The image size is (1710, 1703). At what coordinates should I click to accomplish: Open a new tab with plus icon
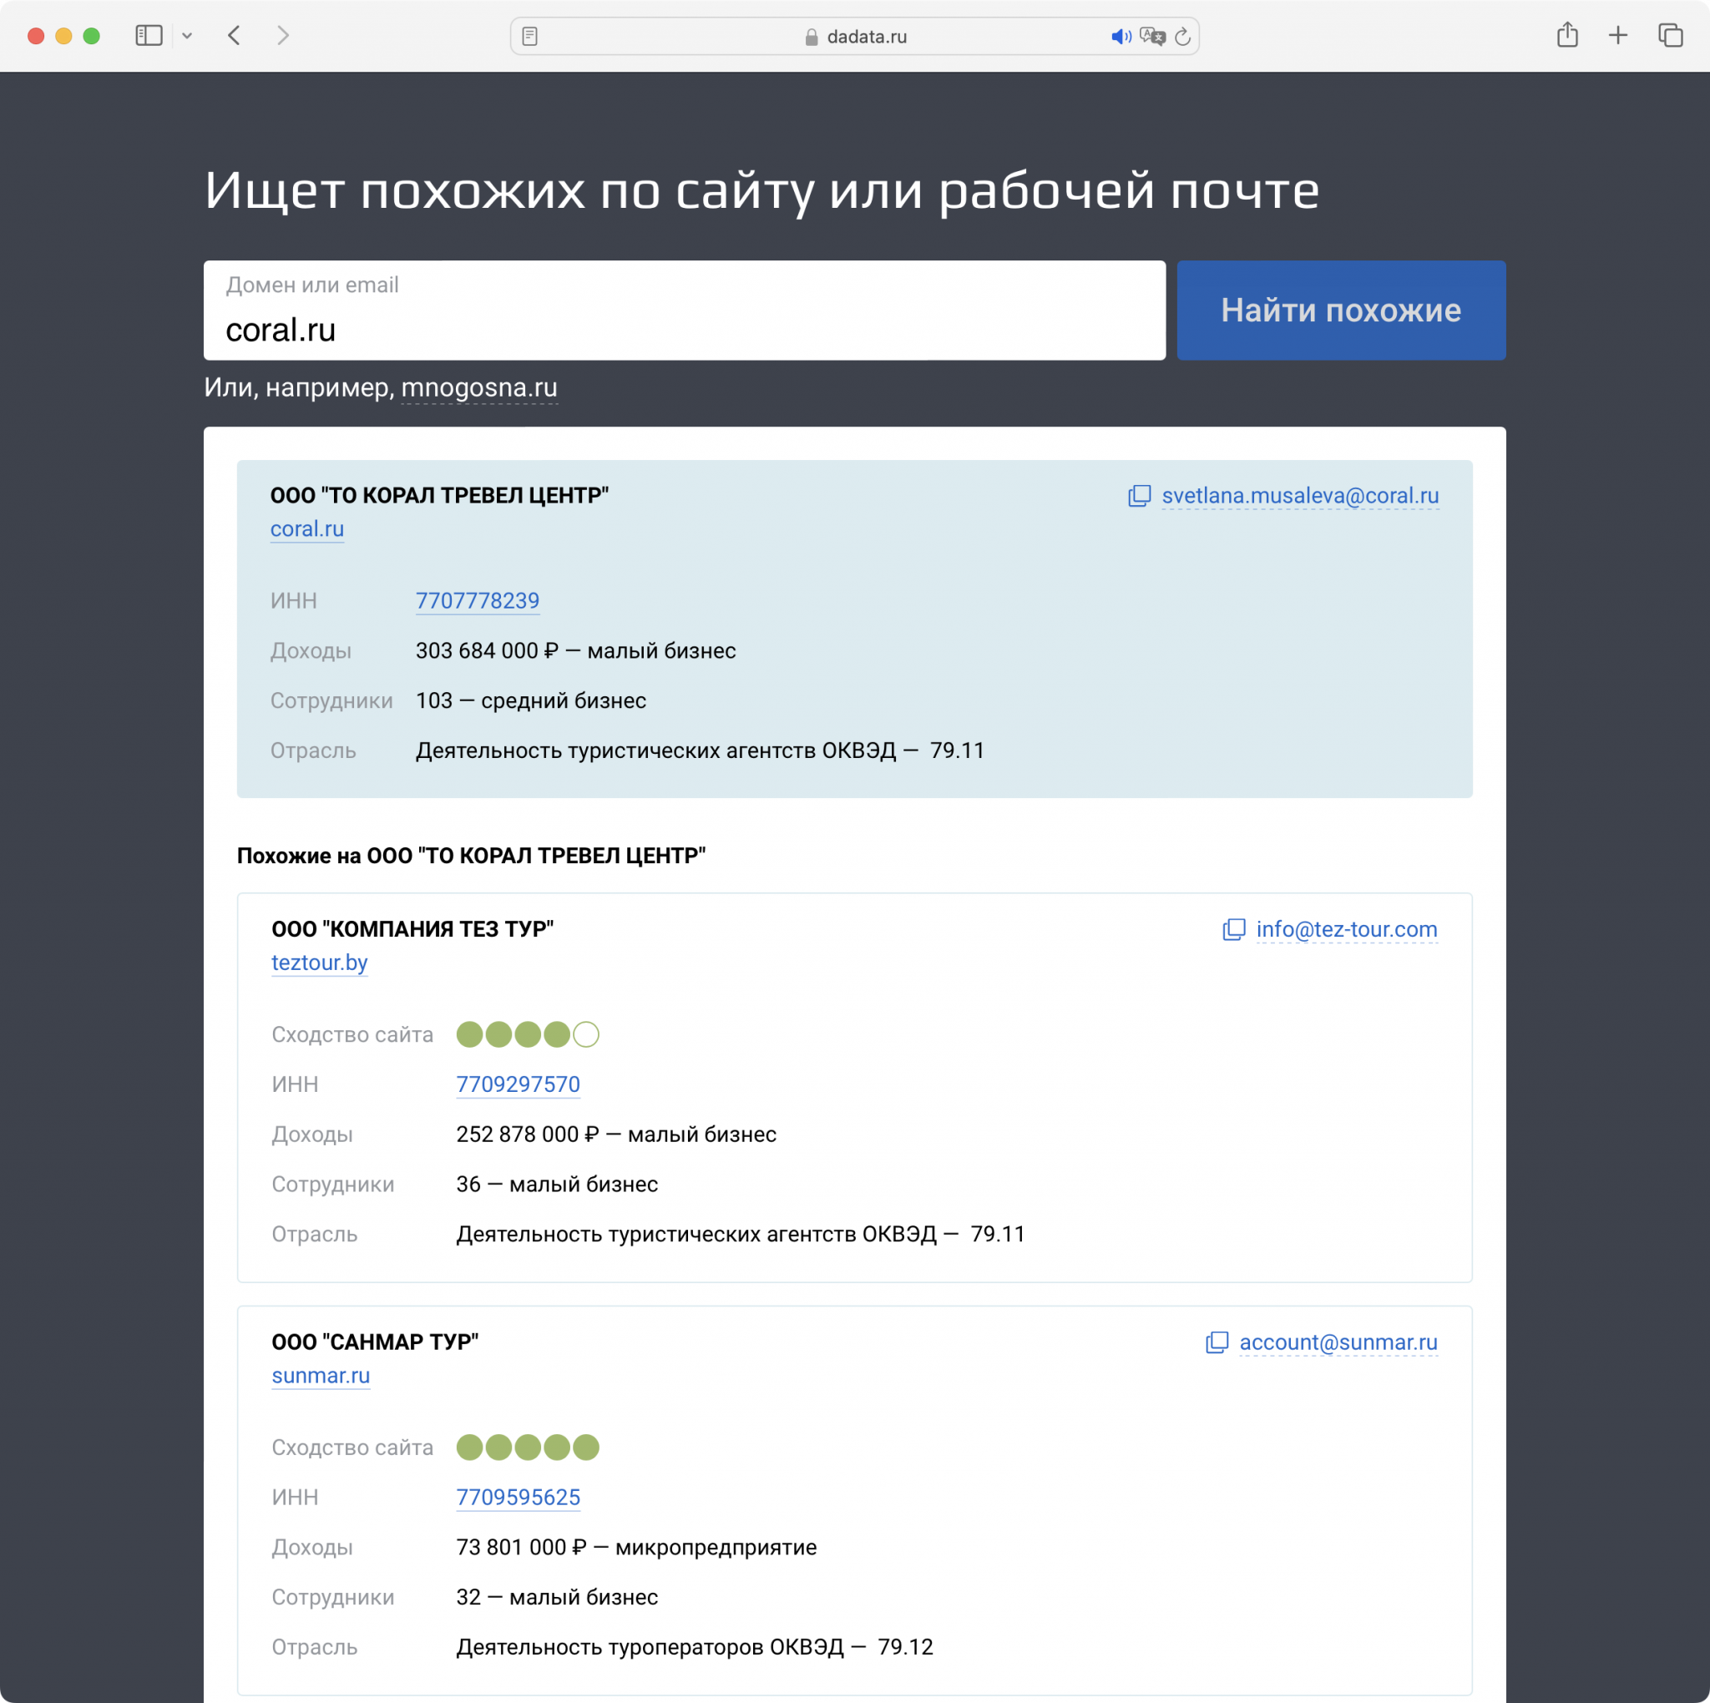(x=1617, y=35)
